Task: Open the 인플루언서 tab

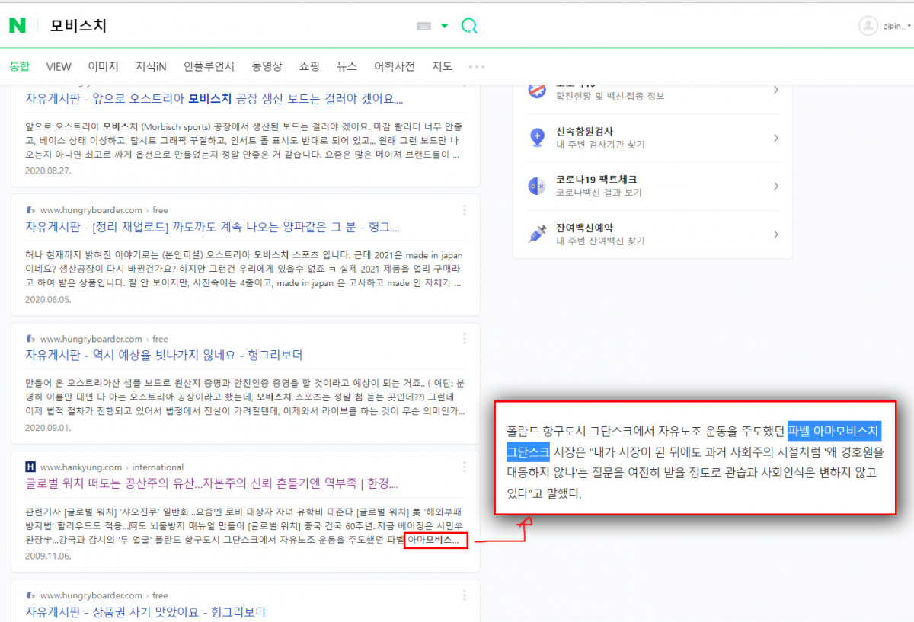Action: (209, 66)
